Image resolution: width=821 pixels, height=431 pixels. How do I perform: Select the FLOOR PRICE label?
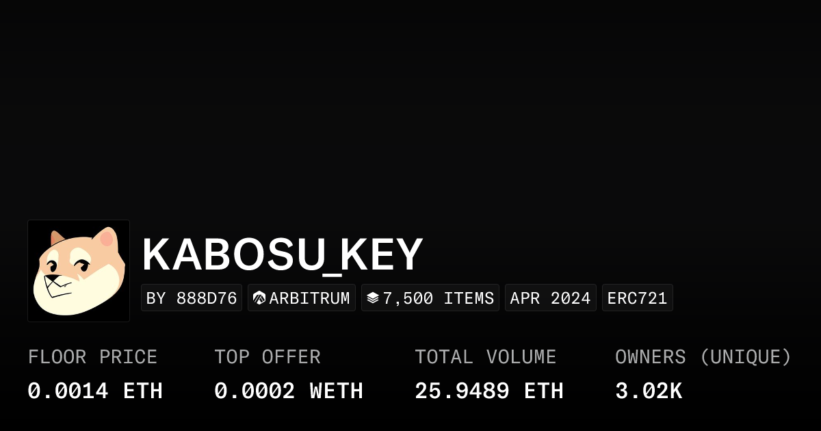(x=92, y=357)
